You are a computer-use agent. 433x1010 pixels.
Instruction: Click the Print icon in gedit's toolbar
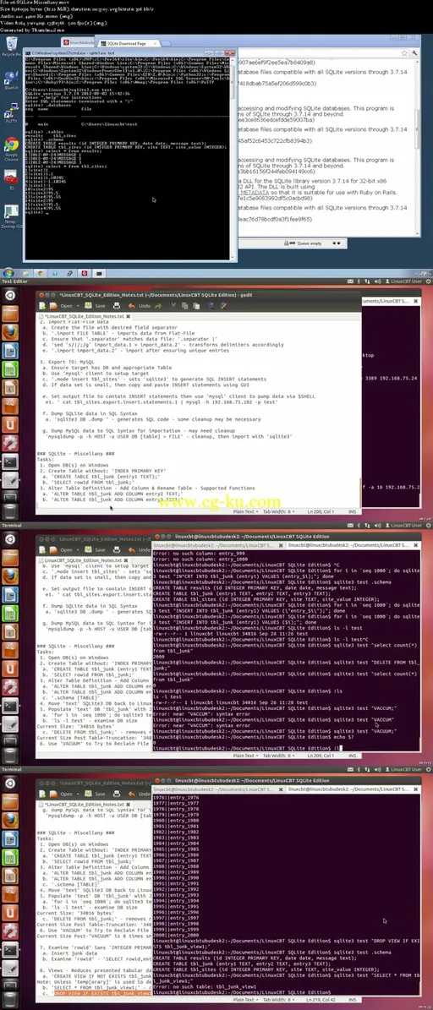pyautogui.click(x=117, y=306)
